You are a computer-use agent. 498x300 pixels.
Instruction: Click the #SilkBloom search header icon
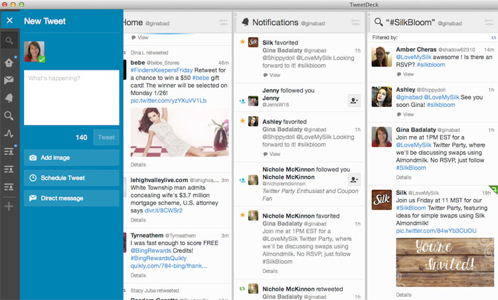pos(378,22)
